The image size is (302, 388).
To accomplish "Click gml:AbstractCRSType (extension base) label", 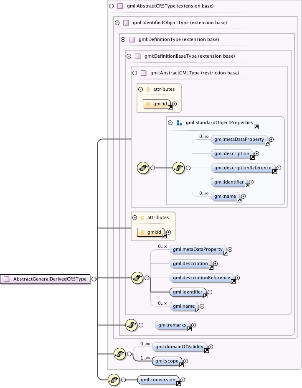I will (x=170, y=6).
